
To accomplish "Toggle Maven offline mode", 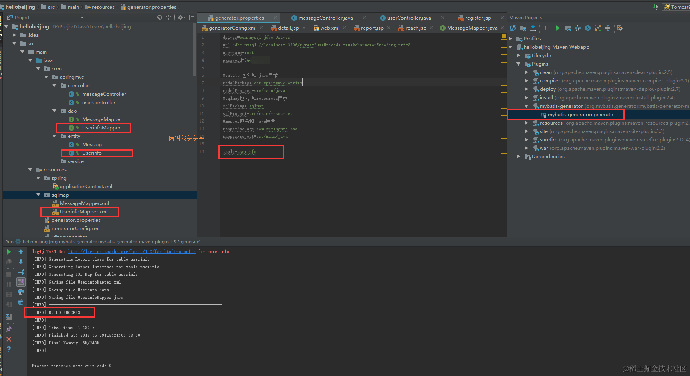I will click(578, 28).
